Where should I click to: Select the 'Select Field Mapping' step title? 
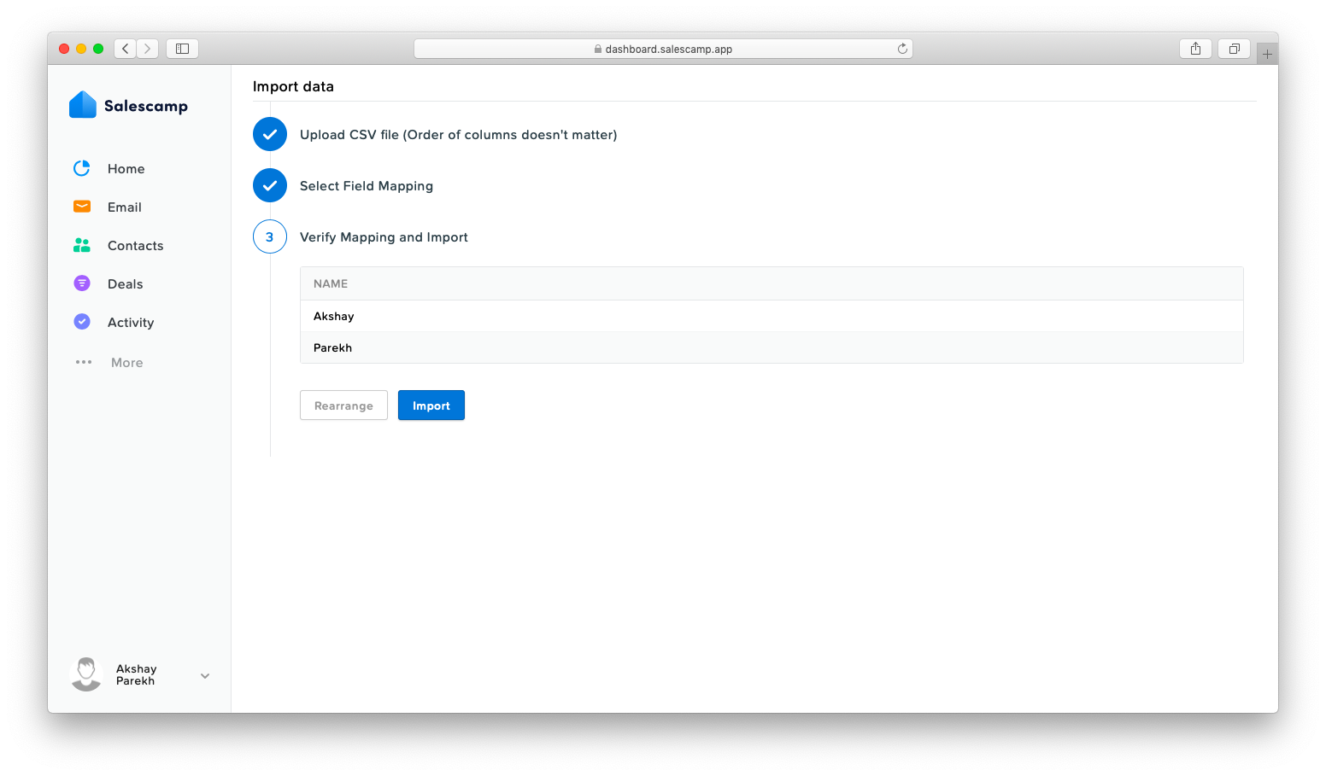coord(367,186)
